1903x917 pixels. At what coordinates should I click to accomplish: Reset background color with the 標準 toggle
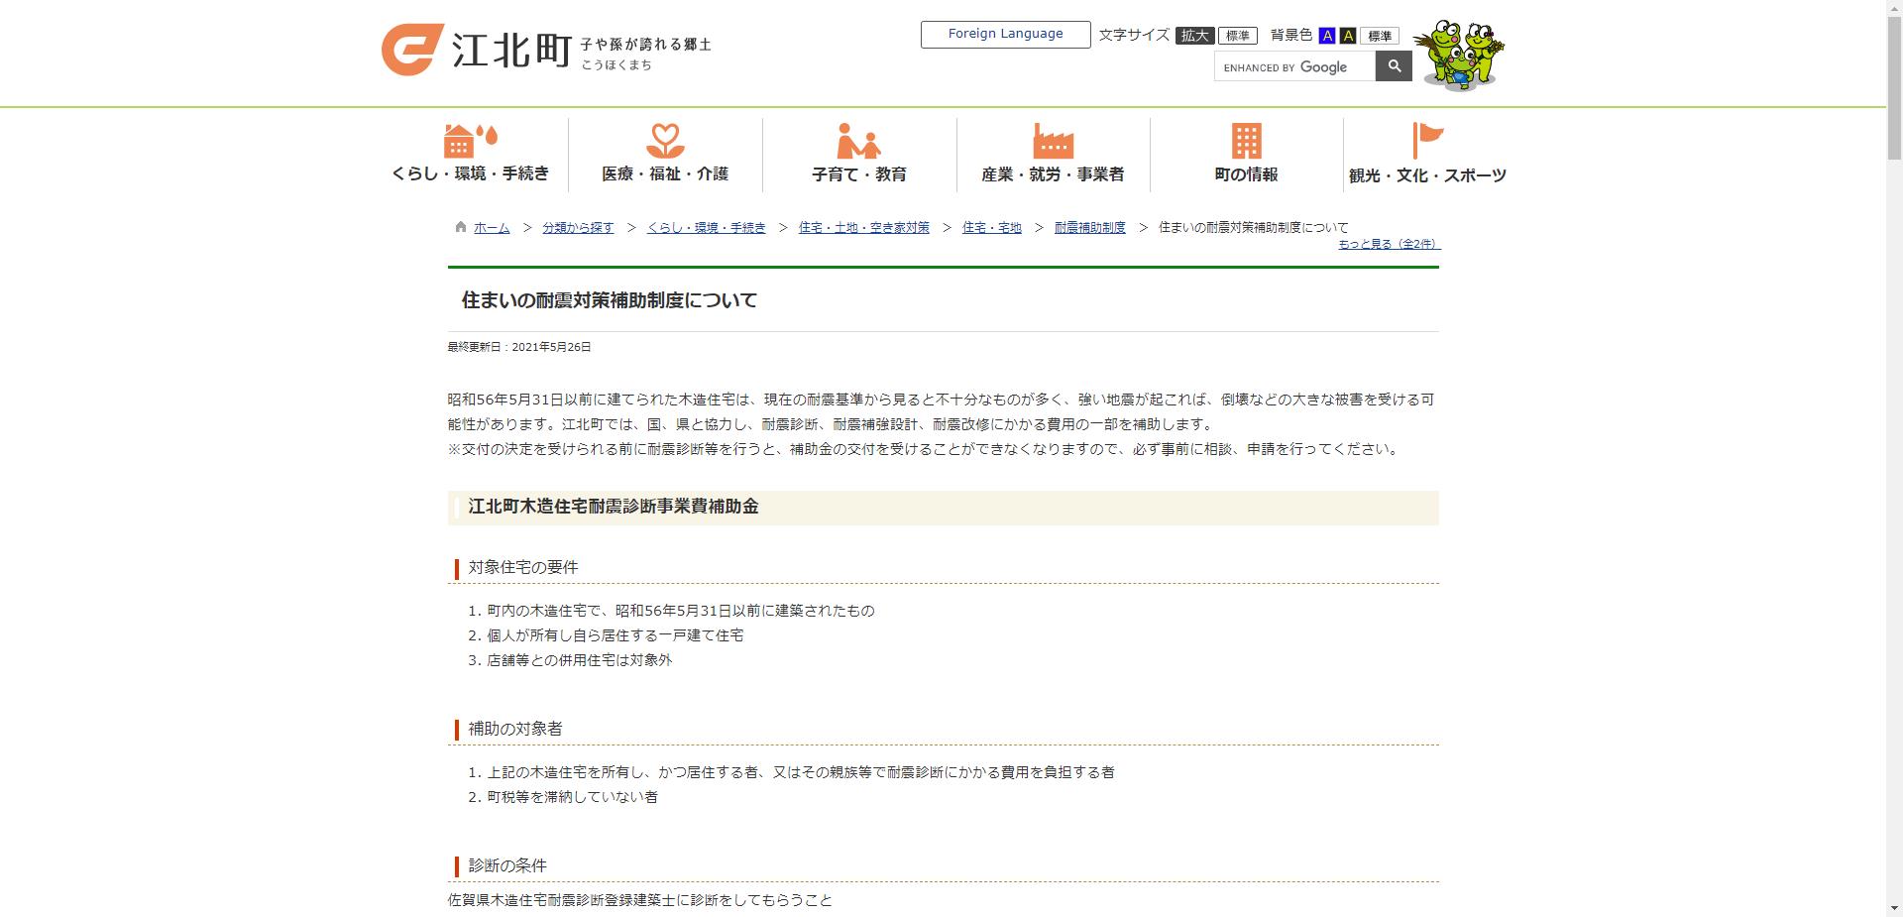(x=1378, y=35)
